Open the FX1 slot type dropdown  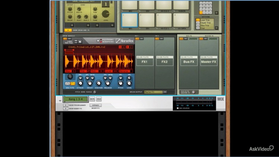(142, 39)
